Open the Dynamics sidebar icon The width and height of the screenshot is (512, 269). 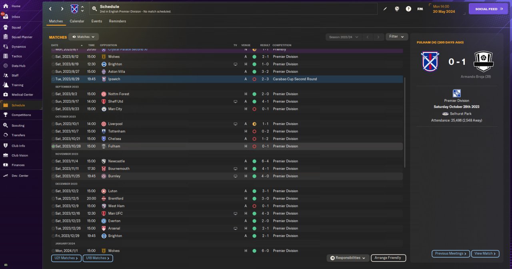click(x=6, y=47)
